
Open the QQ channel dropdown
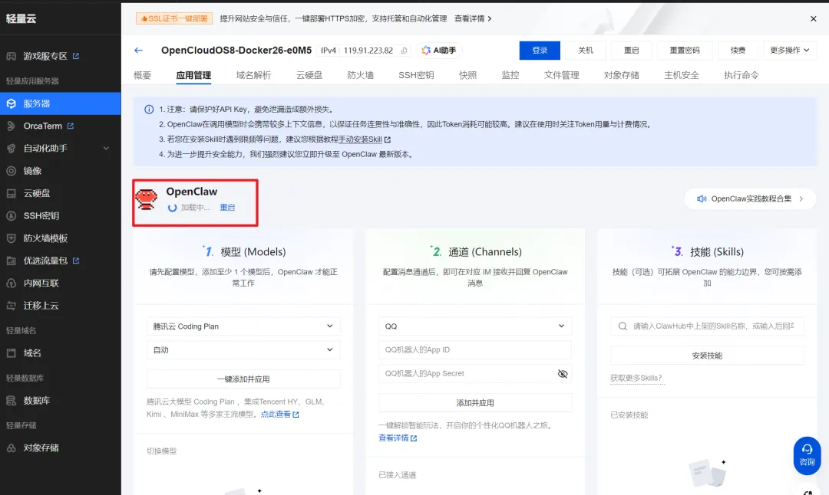click(x=475, y=326)
